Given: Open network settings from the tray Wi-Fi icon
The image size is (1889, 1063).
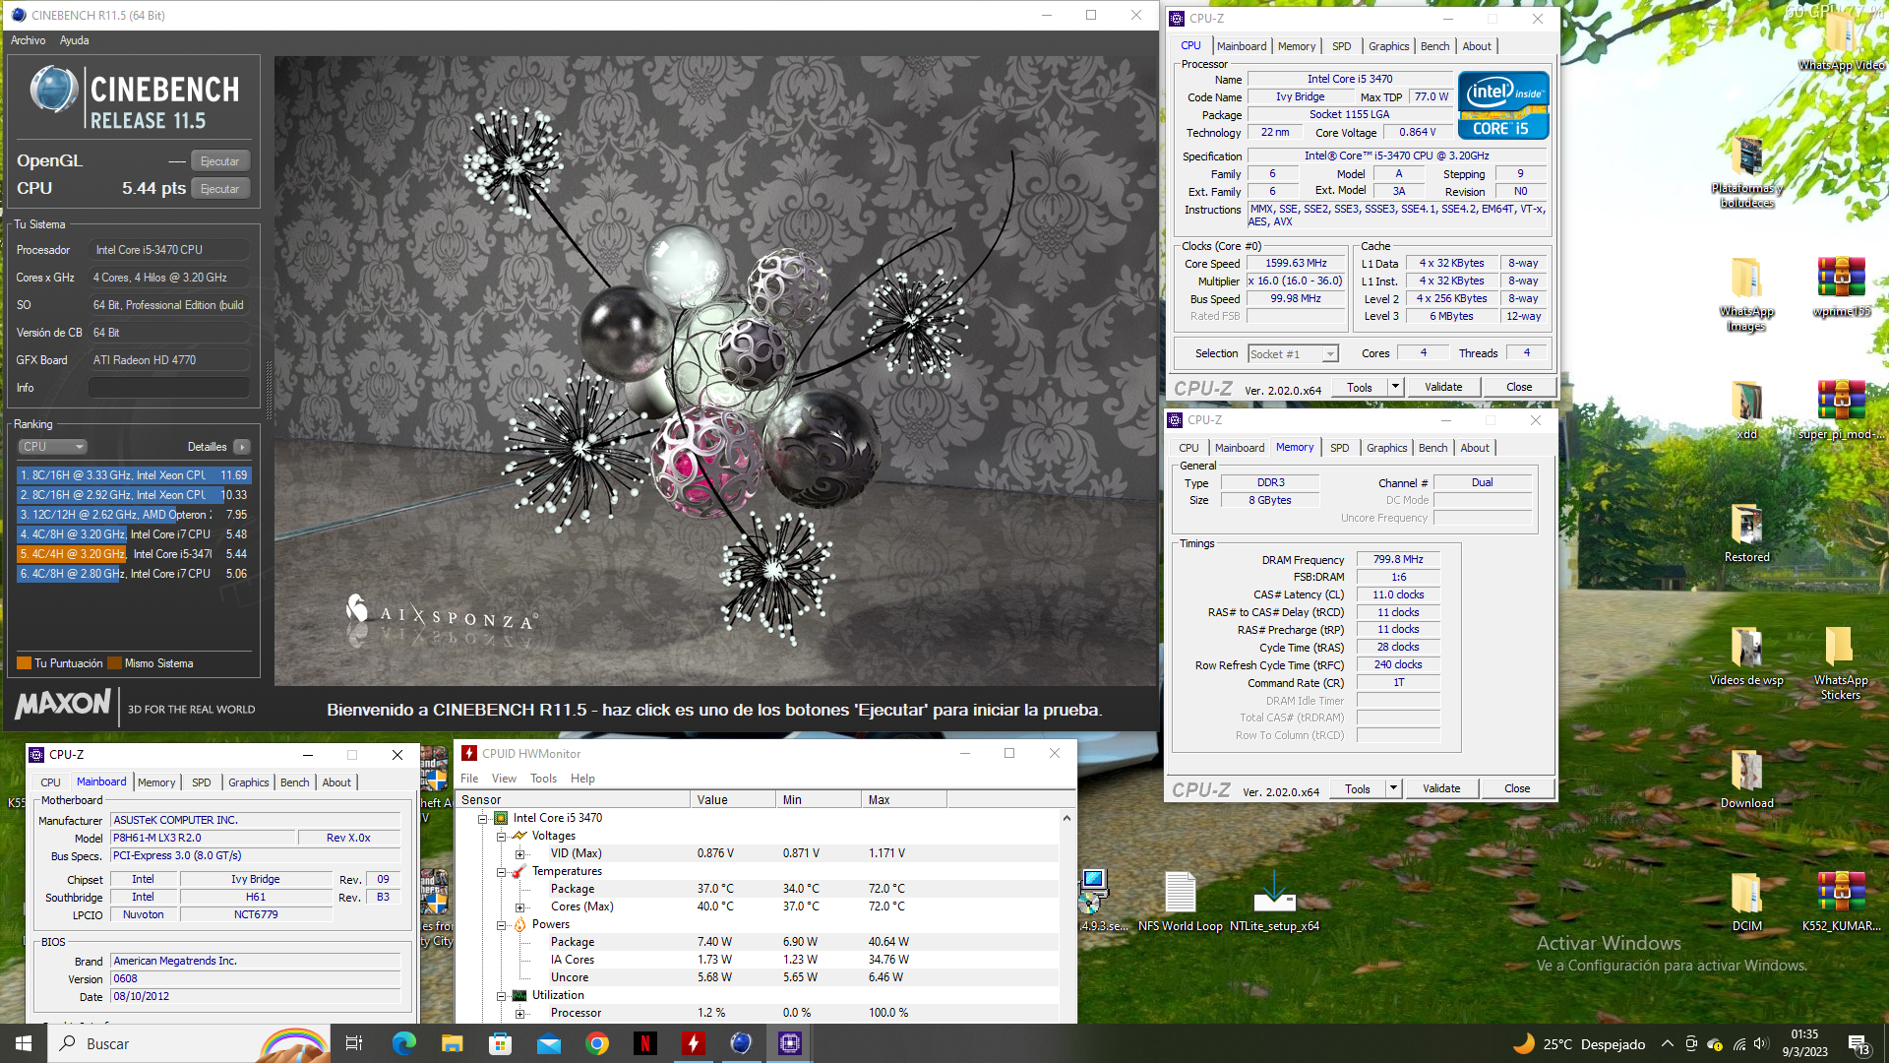Looking at the screenshot, I should [1738, 1044].
